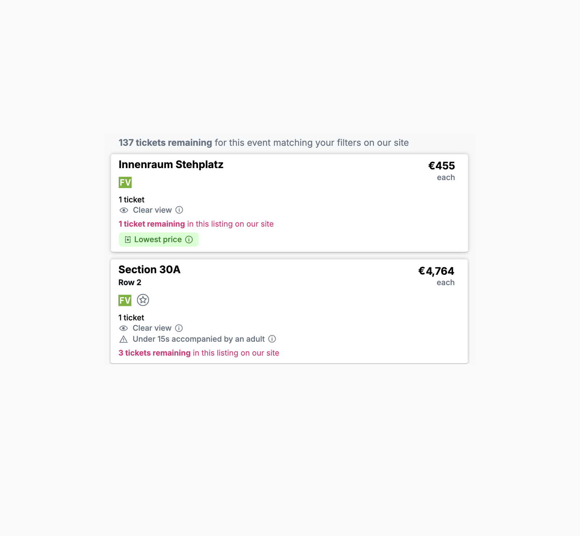Click the FV badge on Innenraum Stehplatz listing
Viewport: 580px width, 536px height.
[x=125, y=182]
